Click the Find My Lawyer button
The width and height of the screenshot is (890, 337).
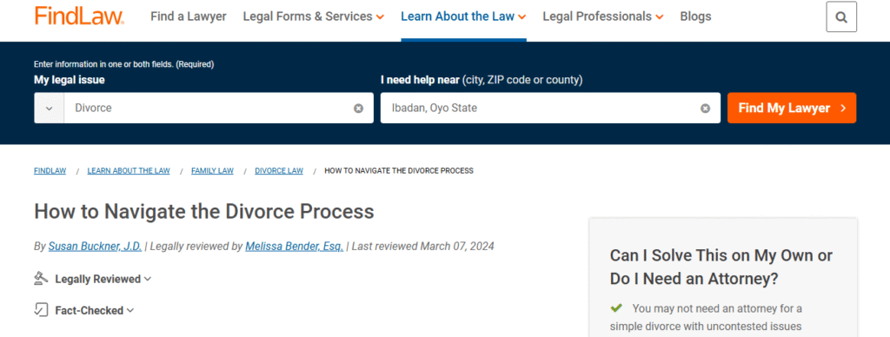pyautogui.click(x=792, y=108)
